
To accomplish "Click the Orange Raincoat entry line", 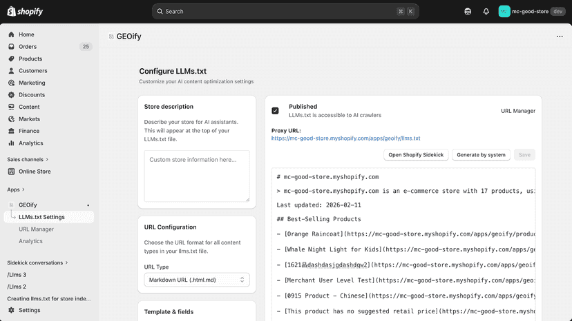I will tap(406, 234).
